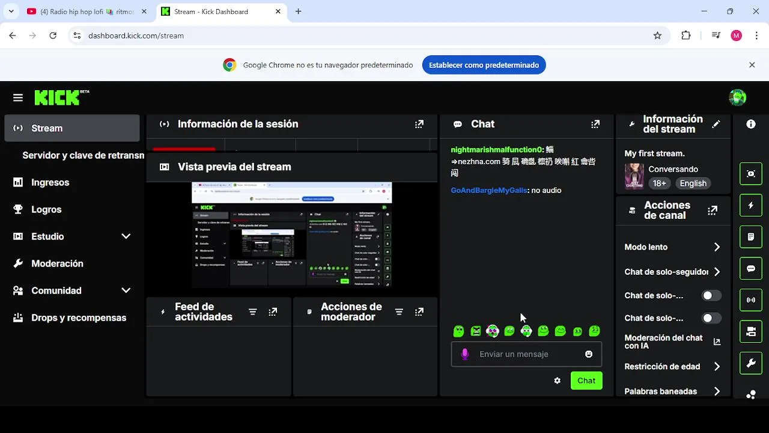Toggle the broadcast signal widget icon in sidebar
769x433 pixels.
coord(751,299)
